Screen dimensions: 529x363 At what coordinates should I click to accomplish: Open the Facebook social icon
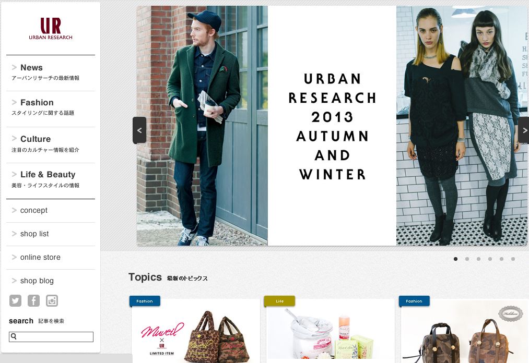[x=33, y=300]
